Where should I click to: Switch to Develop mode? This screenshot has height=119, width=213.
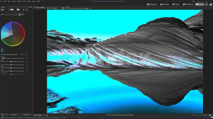coord(188,4)
